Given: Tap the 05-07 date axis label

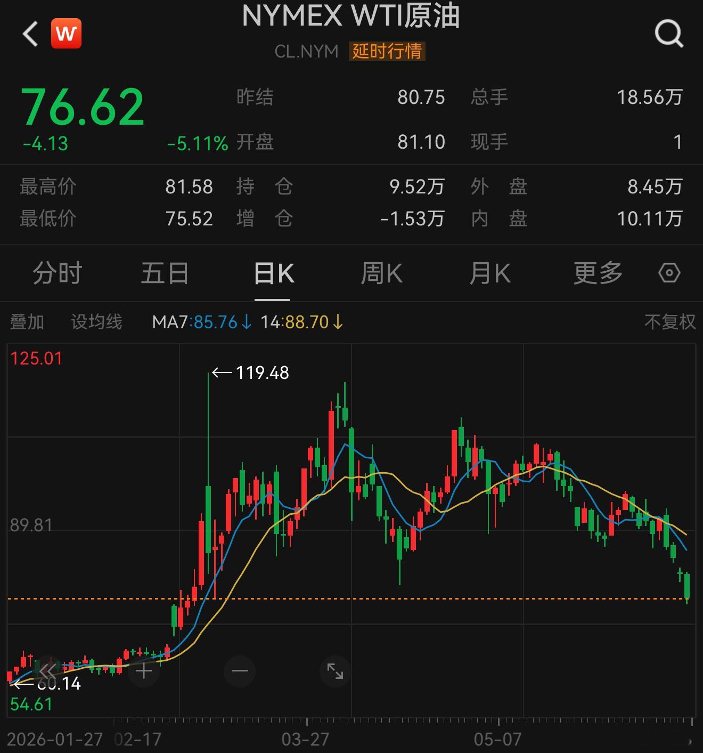Looking at the screenshot, I should pyautogui.click(x=497, y=739).
